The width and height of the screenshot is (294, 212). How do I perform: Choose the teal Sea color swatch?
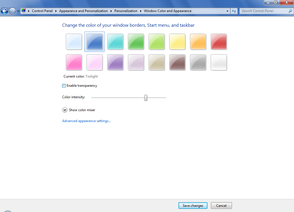point(115,42)
